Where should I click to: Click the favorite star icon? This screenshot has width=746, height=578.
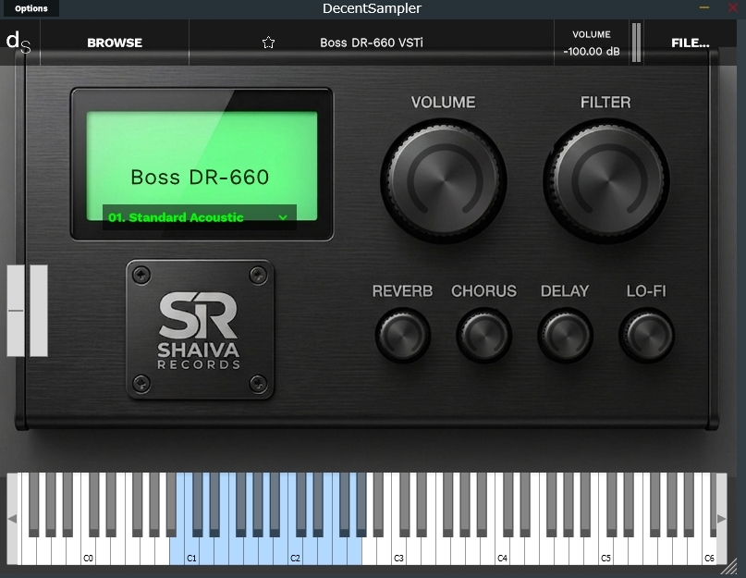[x=268, y=43]
